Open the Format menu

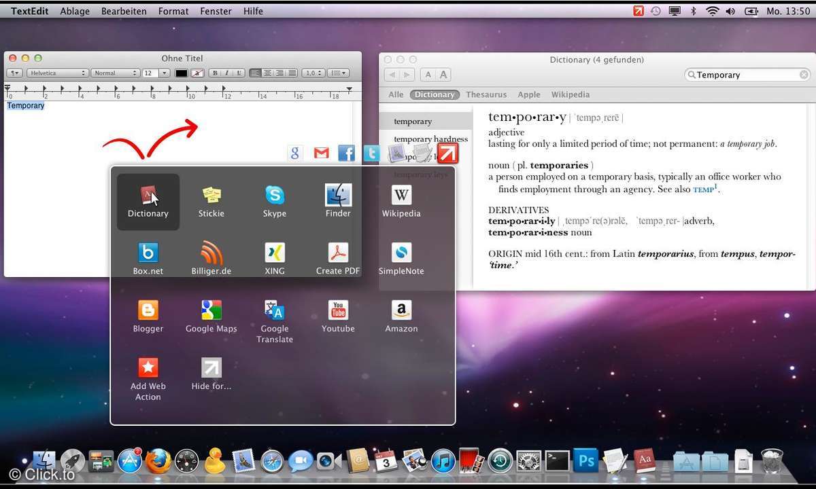tap(173, 11)
